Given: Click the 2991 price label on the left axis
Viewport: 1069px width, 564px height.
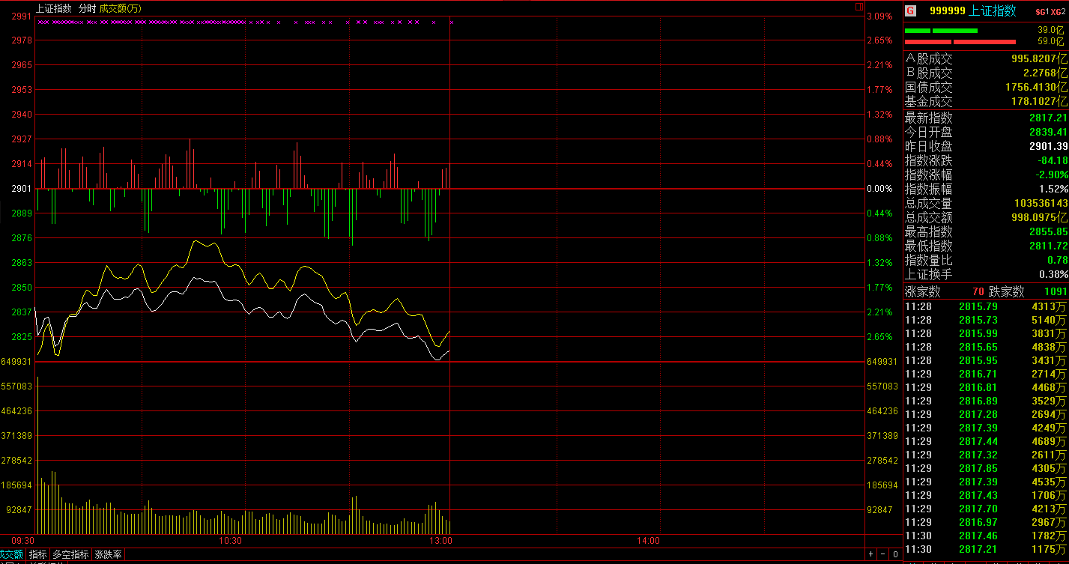Looking at the screenshot, I should [22, 16].
